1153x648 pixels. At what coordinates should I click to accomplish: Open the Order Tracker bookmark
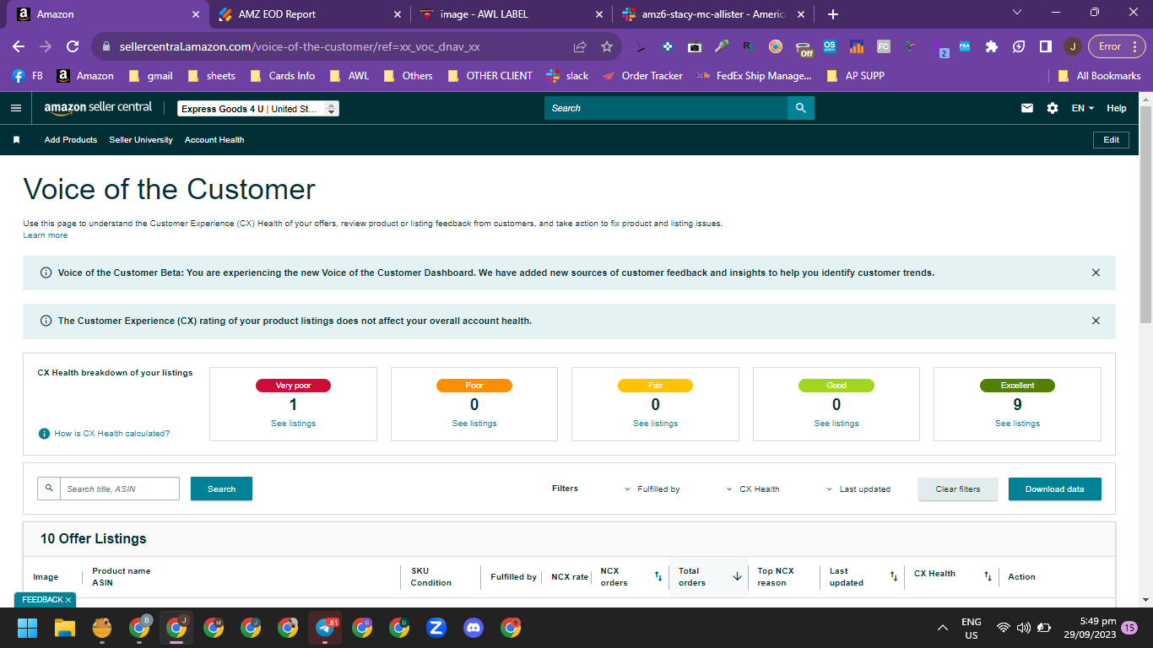642,76
